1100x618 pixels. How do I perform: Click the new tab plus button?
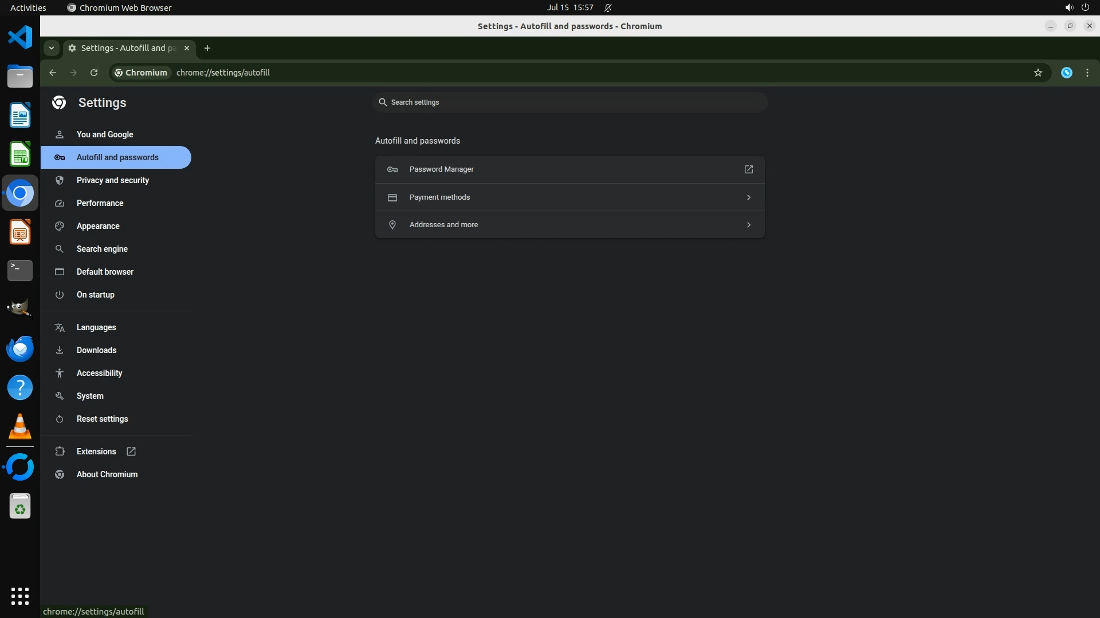pyautogui.click(x=207, y=48)
